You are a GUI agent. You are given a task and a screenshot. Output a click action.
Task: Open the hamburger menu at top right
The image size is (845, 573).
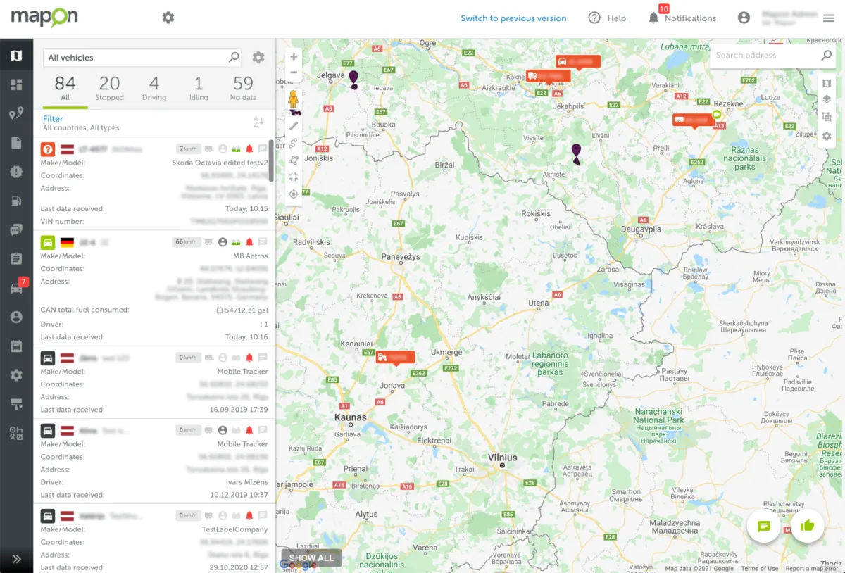(828, 18)
